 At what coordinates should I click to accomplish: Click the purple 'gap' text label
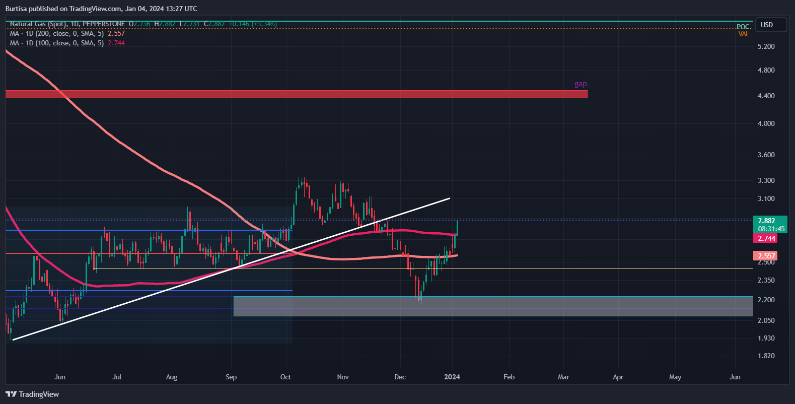(x=581, y=84)
